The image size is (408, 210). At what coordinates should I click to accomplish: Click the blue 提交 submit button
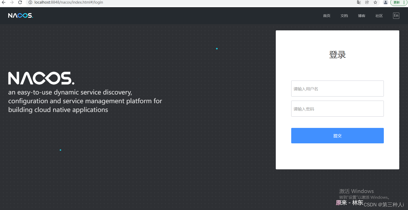(338, 136)
